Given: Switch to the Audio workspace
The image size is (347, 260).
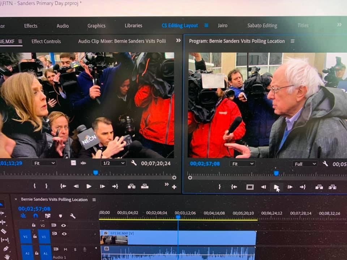Looking at the screenshot, I should click(63, 26).
